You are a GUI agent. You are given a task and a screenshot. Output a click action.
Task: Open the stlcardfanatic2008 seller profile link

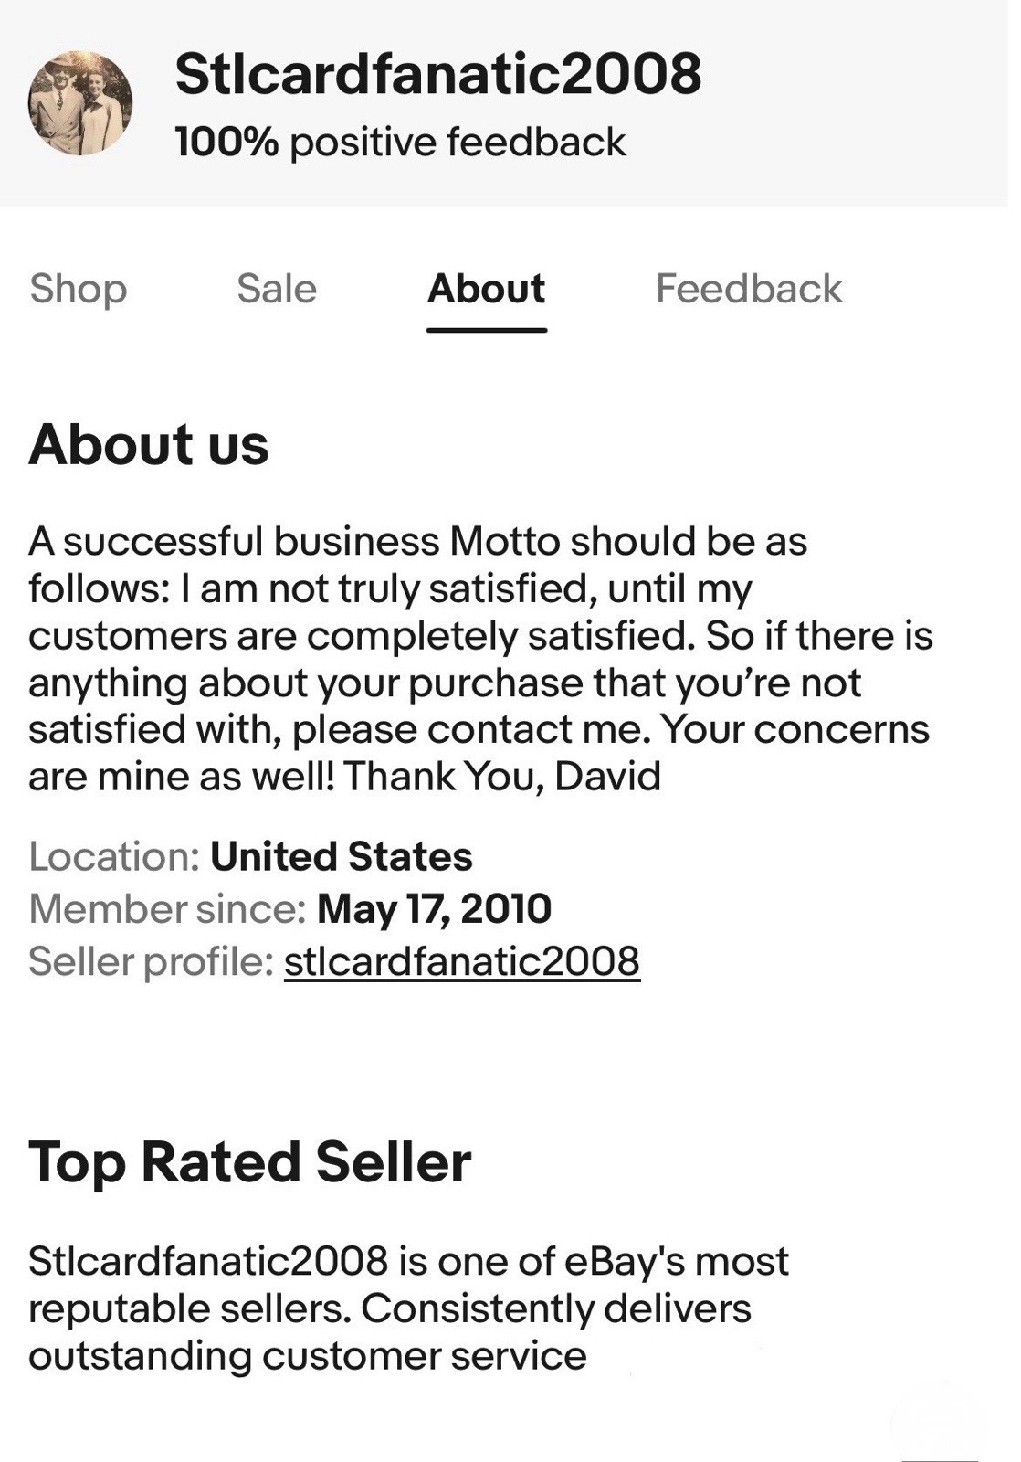click(x=462, y=961)
